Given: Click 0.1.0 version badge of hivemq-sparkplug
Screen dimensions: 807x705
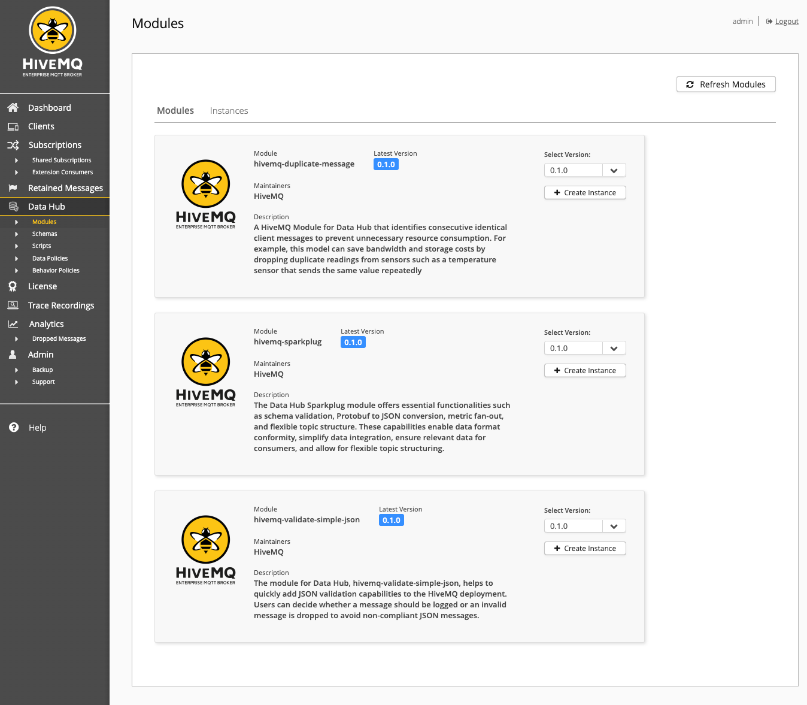Looking at the screenshot, I should pyautogui.click(x=353, y=343).
